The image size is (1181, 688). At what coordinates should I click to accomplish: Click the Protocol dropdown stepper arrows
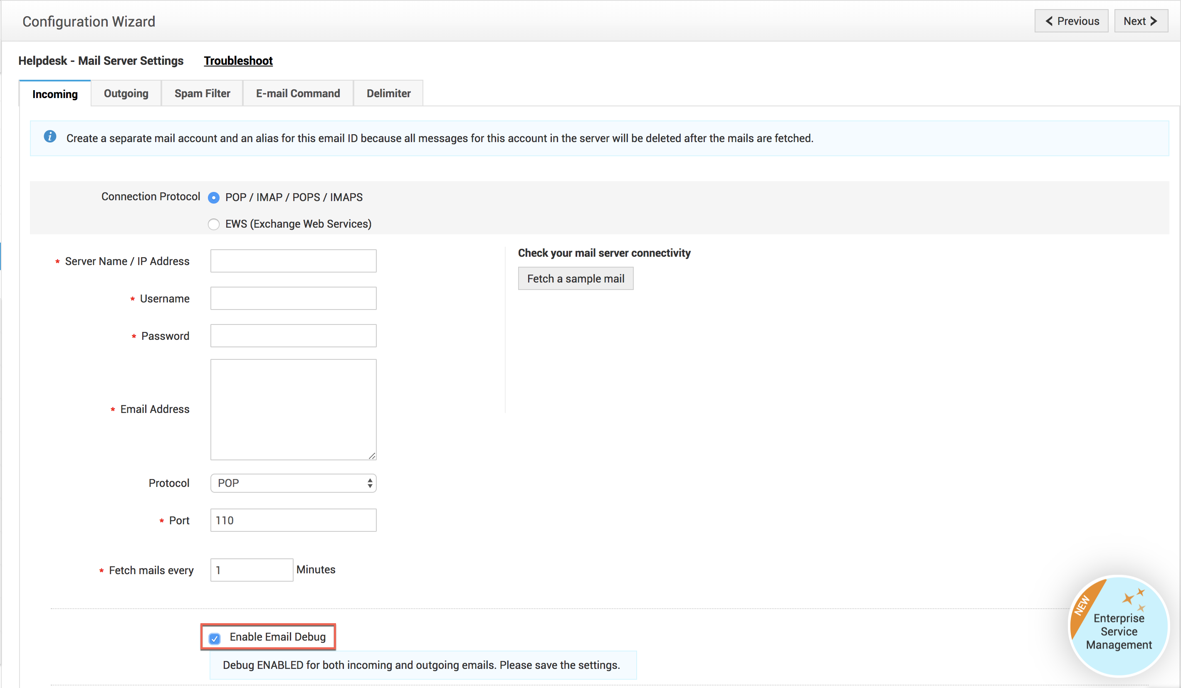(x=370, y=483)
